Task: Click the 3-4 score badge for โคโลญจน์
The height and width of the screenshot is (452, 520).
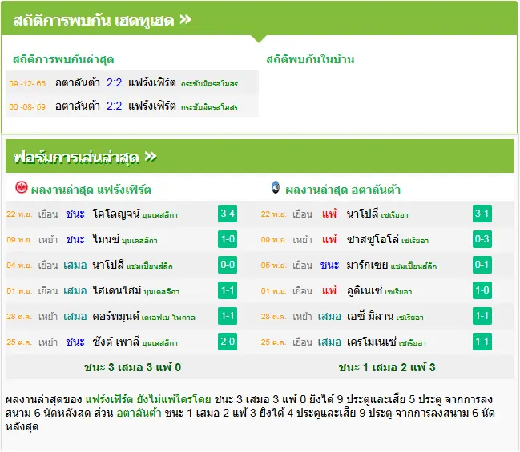Action: point(228,214)
